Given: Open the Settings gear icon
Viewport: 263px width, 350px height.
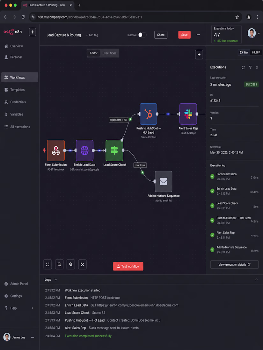Looking at the screenshot, I should click(6, 296).
